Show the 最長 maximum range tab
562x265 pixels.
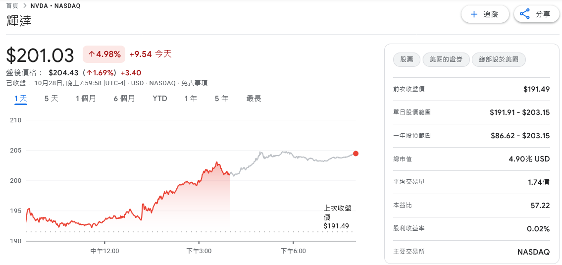(x=254, y=99)
